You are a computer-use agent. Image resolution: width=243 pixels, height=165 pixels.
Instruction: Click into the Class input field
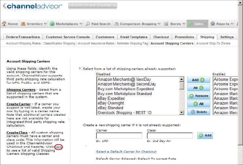click(x=170, y=136)
